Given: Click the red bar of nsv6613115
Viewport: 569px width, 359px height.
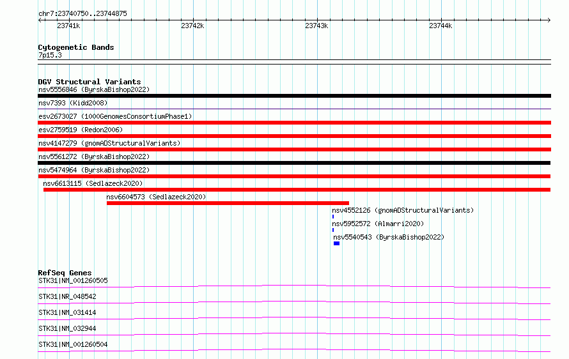Looking at the screenshot, I should 297,190.
